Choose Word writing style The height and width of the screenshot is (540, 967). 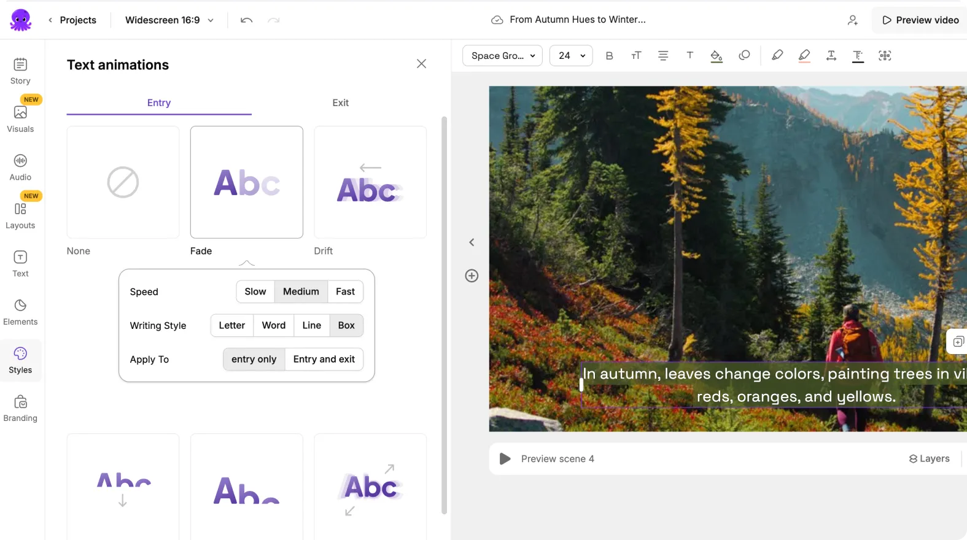click(274, 325)
